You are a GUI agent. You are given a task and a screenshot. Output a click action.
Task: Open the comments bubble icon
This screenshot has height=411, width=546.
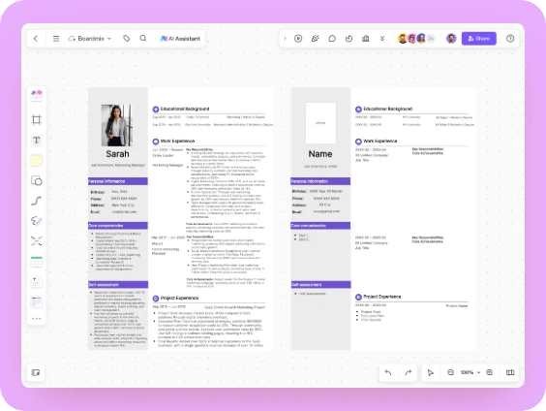(x=332, y=39)
